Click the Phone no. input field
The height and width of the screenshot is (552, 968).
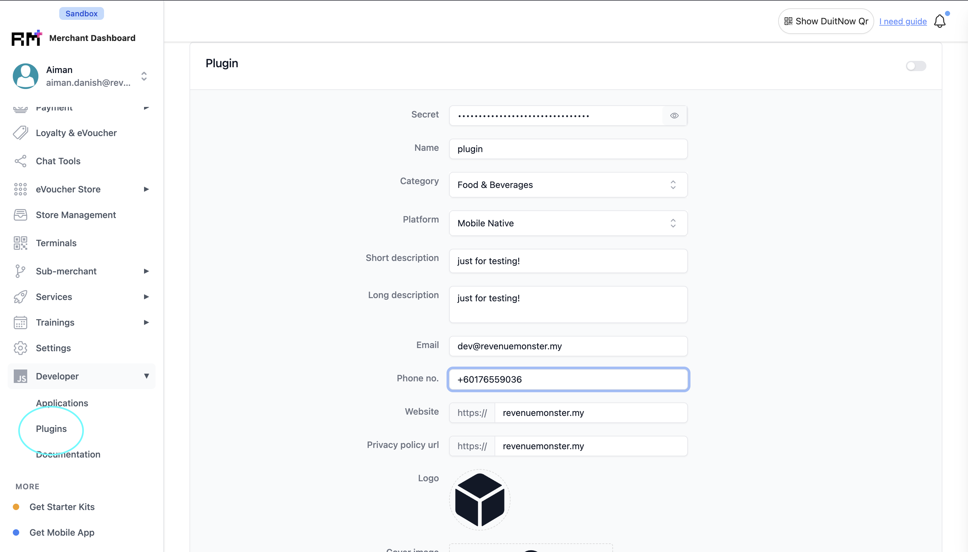tap(568, 379)
